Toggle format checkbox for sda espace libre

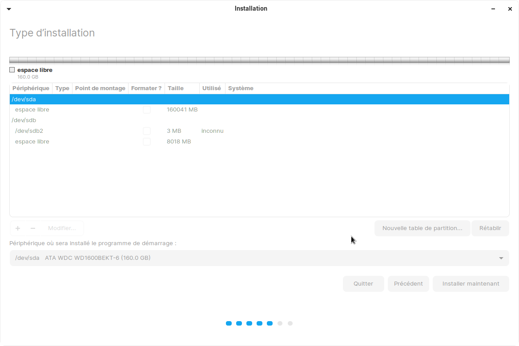(146, 110)
